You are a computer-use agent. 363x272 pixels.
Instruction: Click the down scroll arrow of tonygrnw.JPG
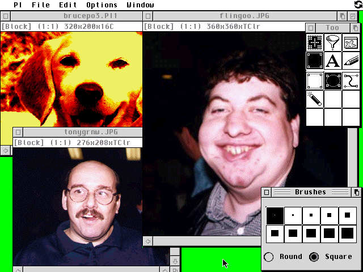(x=175, y=260)
